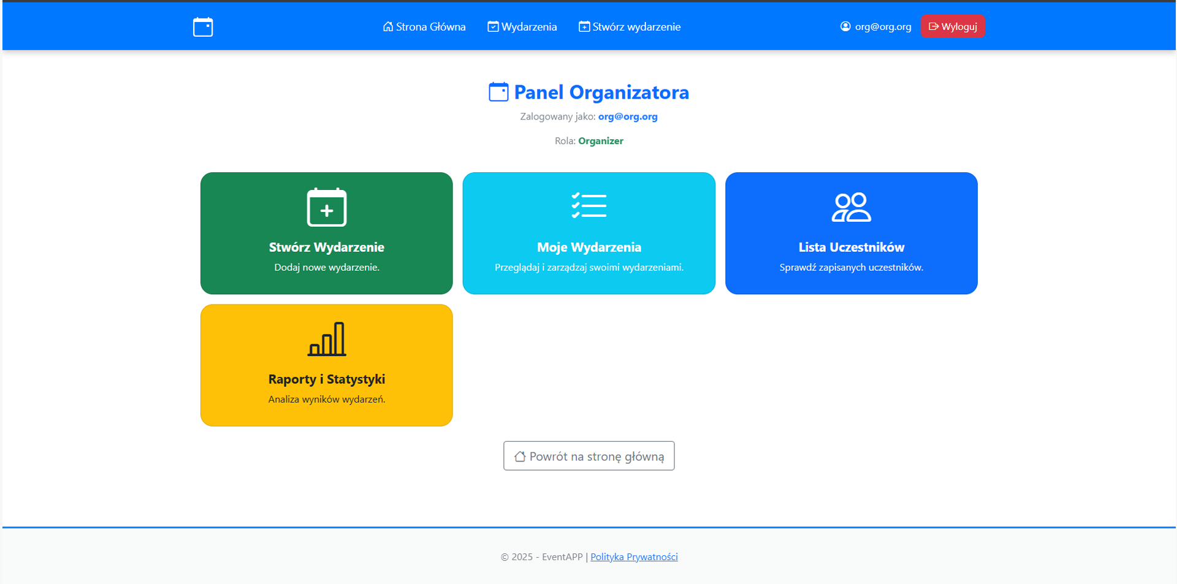Open the Moje Wydarzenia card title
The width and height of the screenshot is (1177, 584).
589,247
